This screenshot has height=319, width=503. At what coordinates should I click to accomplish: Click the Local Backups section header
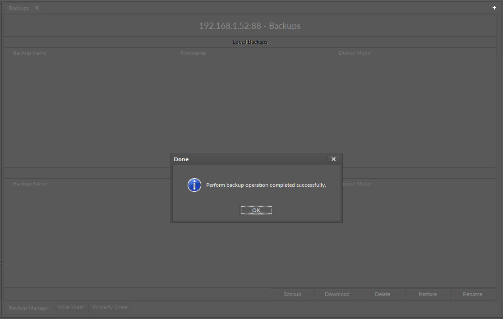(250, 42)
